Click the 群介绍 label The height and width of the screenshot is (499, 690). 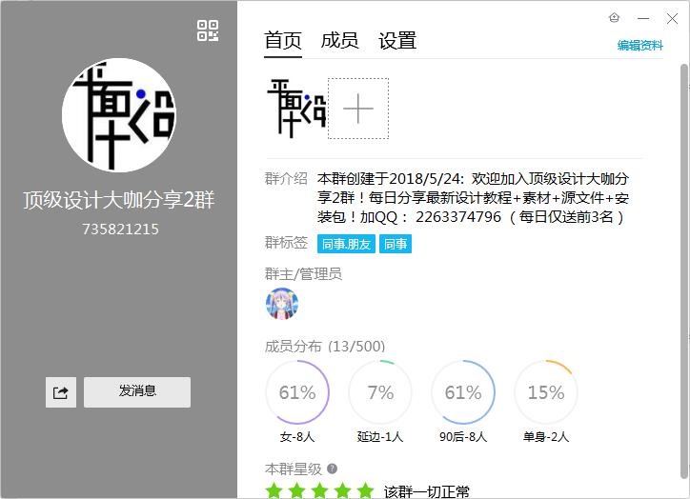286,179
